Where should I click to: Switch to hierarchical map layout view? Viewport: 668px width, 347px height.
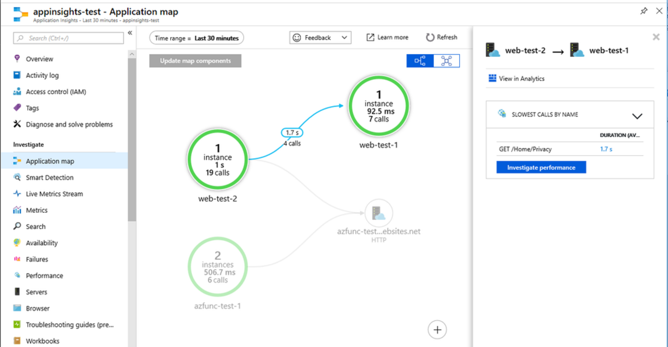tap(420, 61)
